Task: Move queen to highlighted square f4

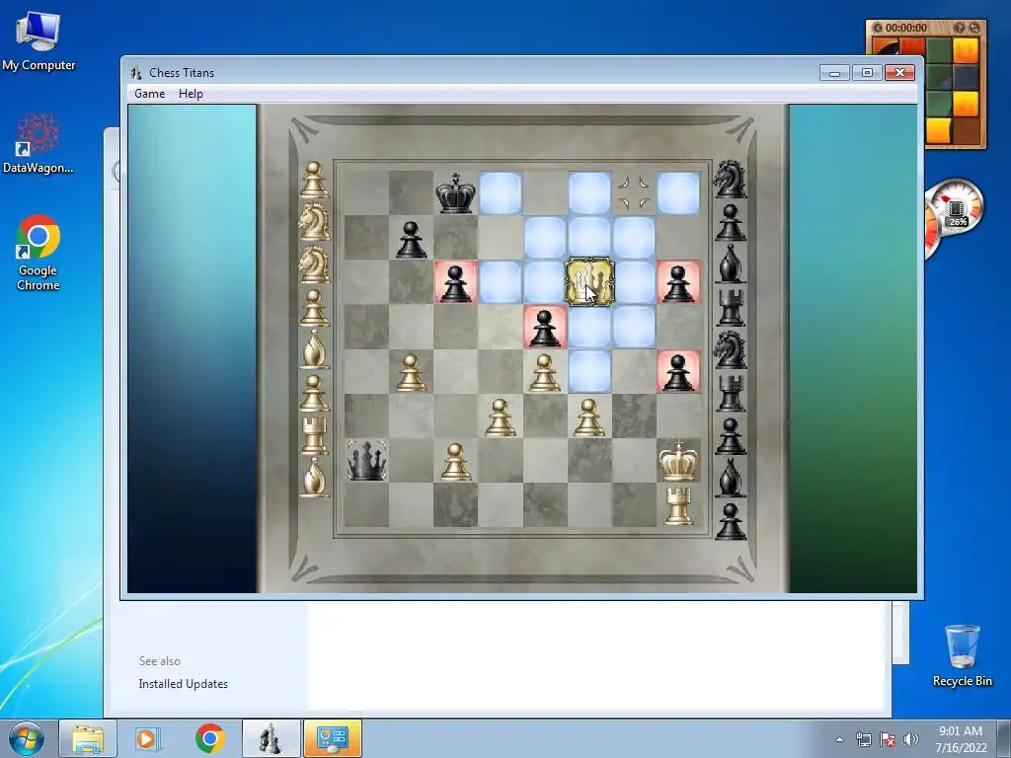Action: point(589,371)
